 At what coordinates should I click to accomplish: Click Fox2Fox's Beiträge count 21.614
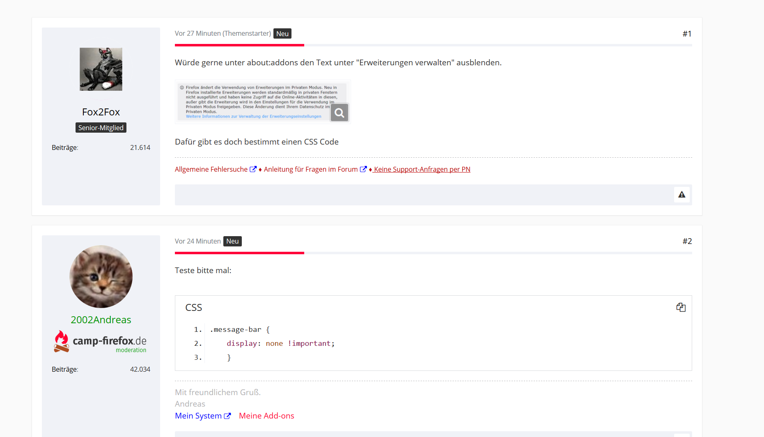tap(140, 148)
